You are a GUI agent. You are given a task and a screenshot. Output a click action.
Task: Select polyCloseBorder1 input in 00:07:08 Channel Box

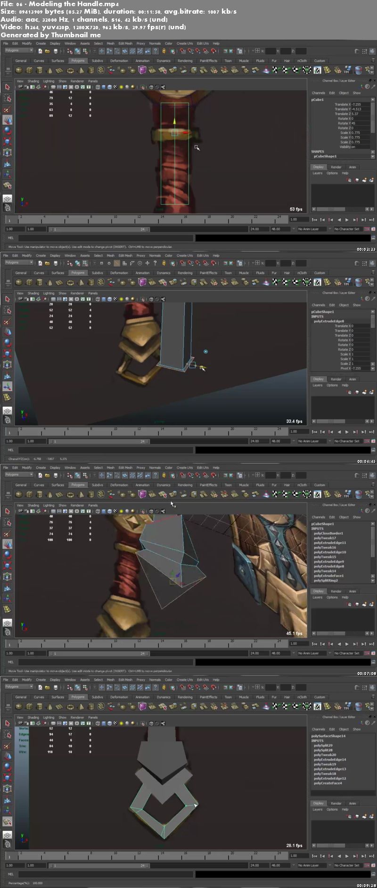point(328,534)
